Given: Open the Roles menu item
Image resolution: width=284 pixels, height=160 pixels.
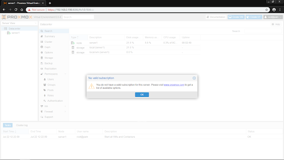Looking at the screenshot, I should pyautogui.click(x=54, y=96).
